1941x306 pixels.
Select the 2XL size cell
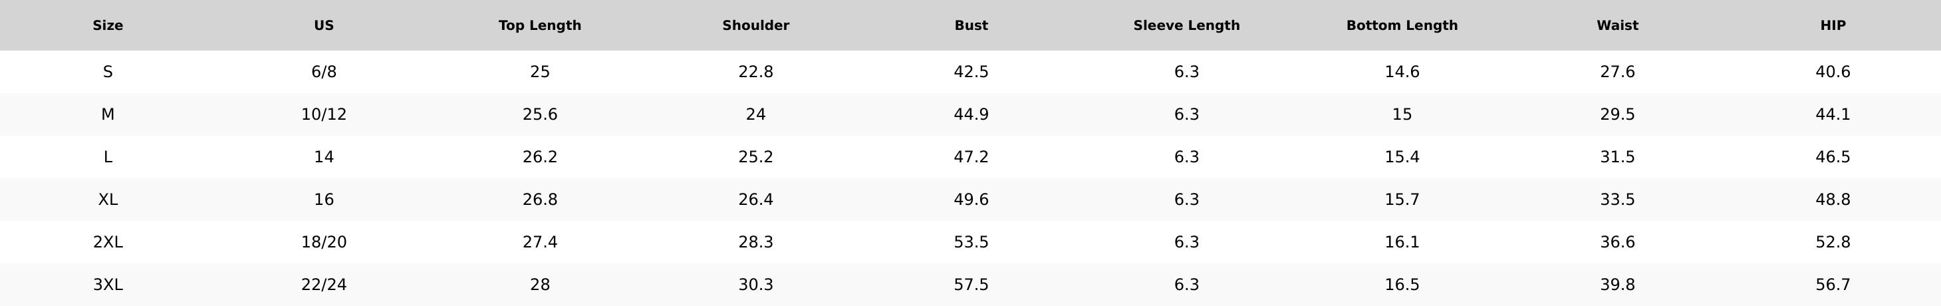coord(108,242)
